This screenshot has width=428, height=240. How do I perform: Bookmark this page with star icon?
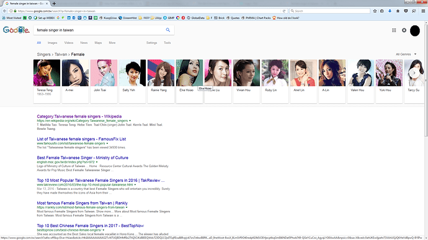[375, 11]
